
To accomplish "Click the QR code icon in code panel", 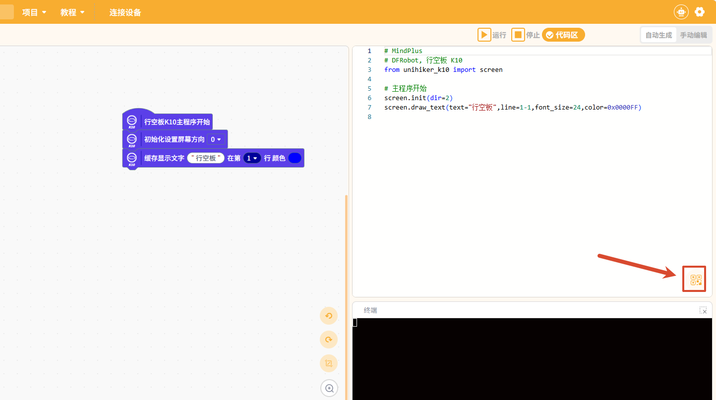I will coord(696,281).
